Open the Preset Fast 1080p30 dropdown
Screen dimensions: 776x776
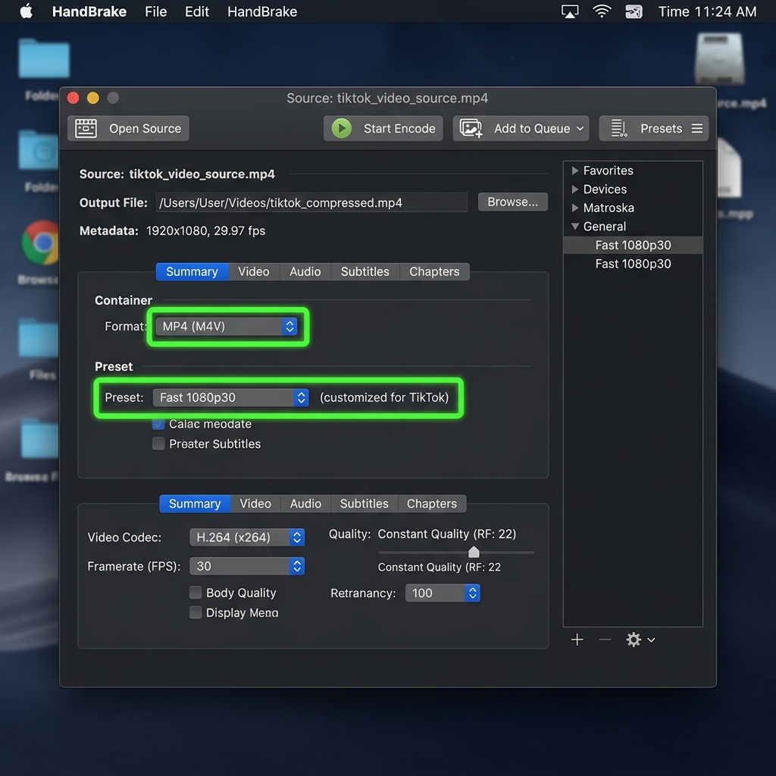(230, 397)
